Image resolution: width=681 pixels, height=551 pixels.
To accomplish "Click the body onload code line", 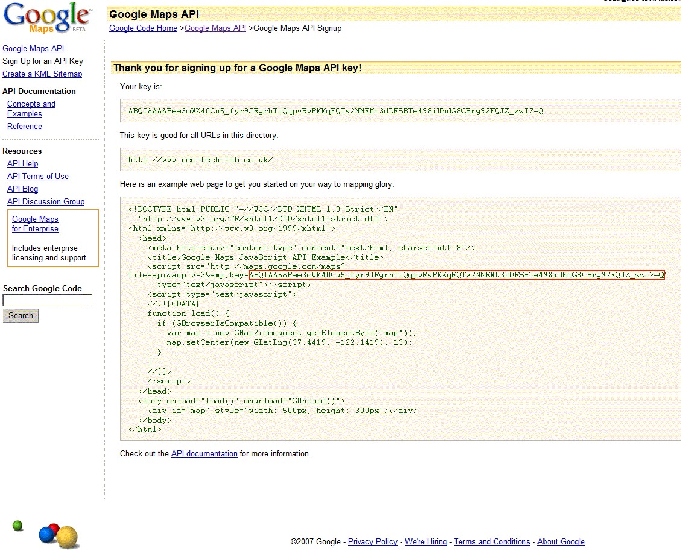I will [x=241, y=401].
